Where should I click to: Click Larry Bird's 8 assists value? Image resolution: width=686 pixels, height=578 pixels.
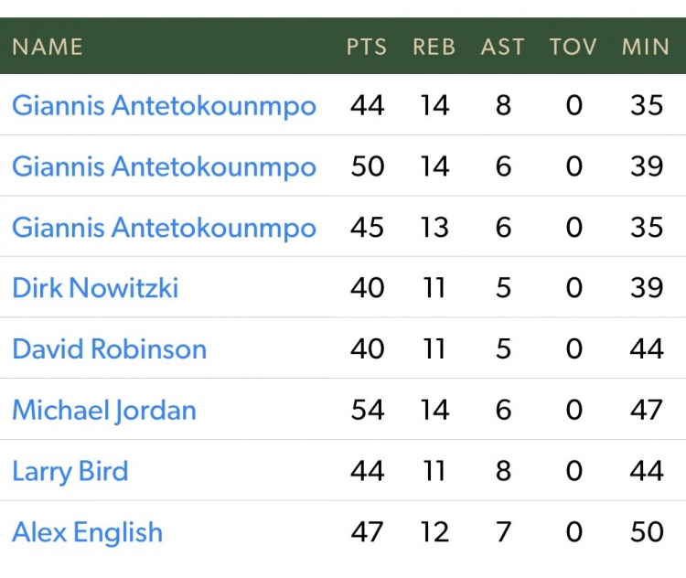coord(503,471)
